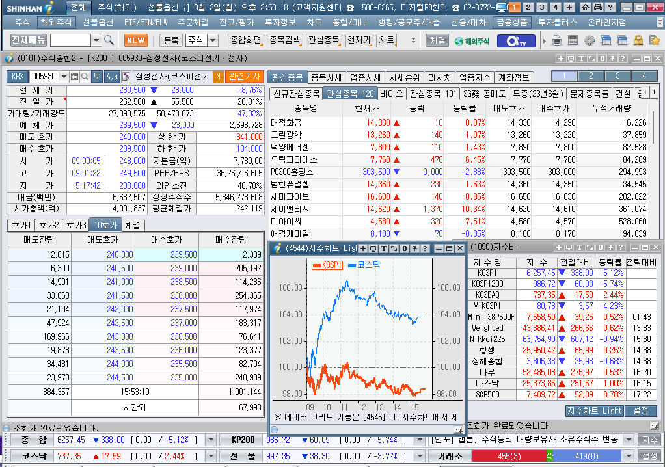This screenshot has width=665, height=467.
Task: Click red 455(3) advancers bar segment
Action: (x=509, y=456)
